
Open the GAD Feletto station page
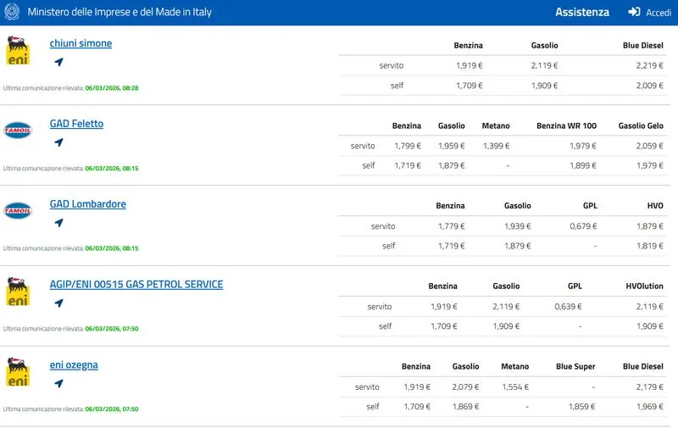tap(76, 124)
